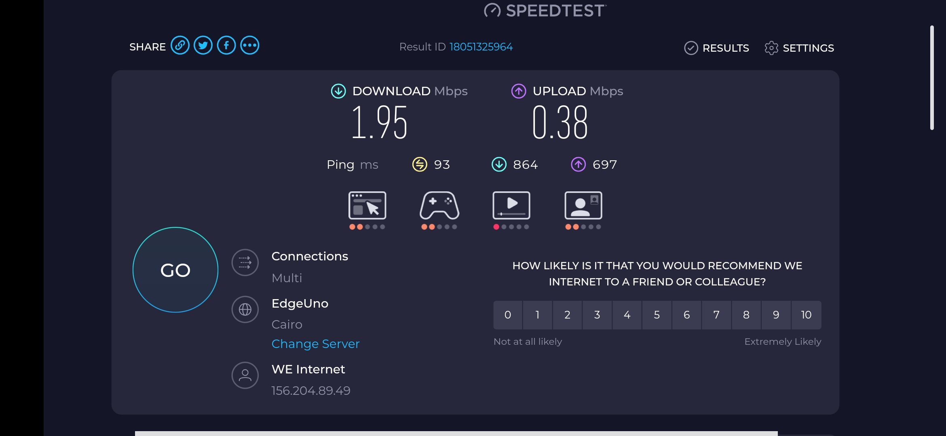Rate recommendation as 6
This screenshot has height=436, width=946.
coord(687,315)
